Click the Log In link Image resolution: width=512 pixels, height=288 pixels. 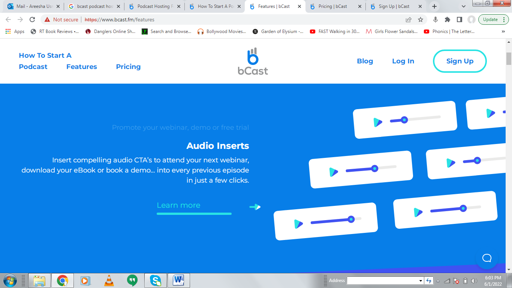pyautogui.click(x=403, y=61)
